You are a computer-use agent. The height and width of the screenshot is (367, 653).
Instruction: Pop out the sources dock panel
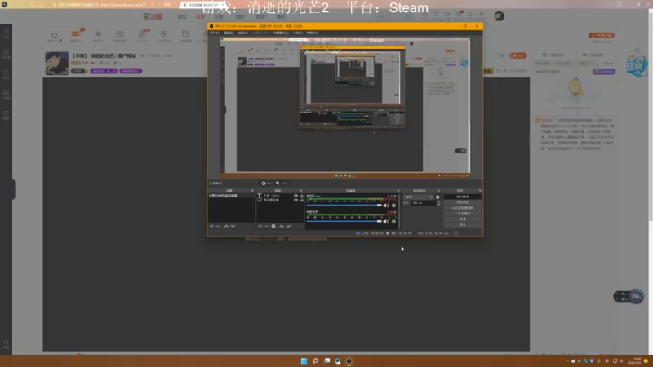pyautogui.click(x=301, y=191)
